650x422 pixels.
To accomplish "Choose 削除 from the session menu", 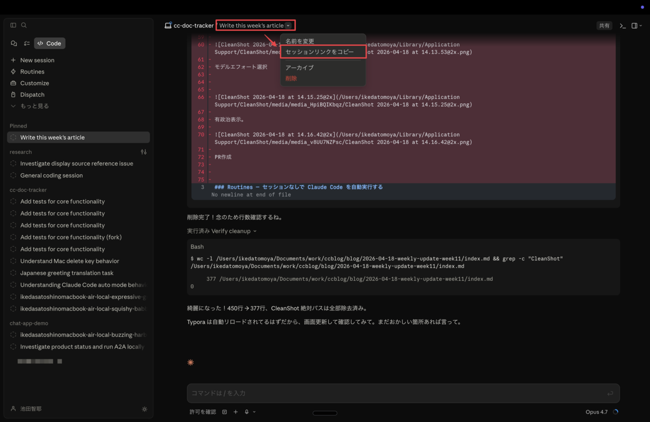I will click(291, 78).
